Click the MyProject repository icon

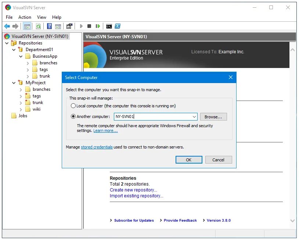(21, 83)
